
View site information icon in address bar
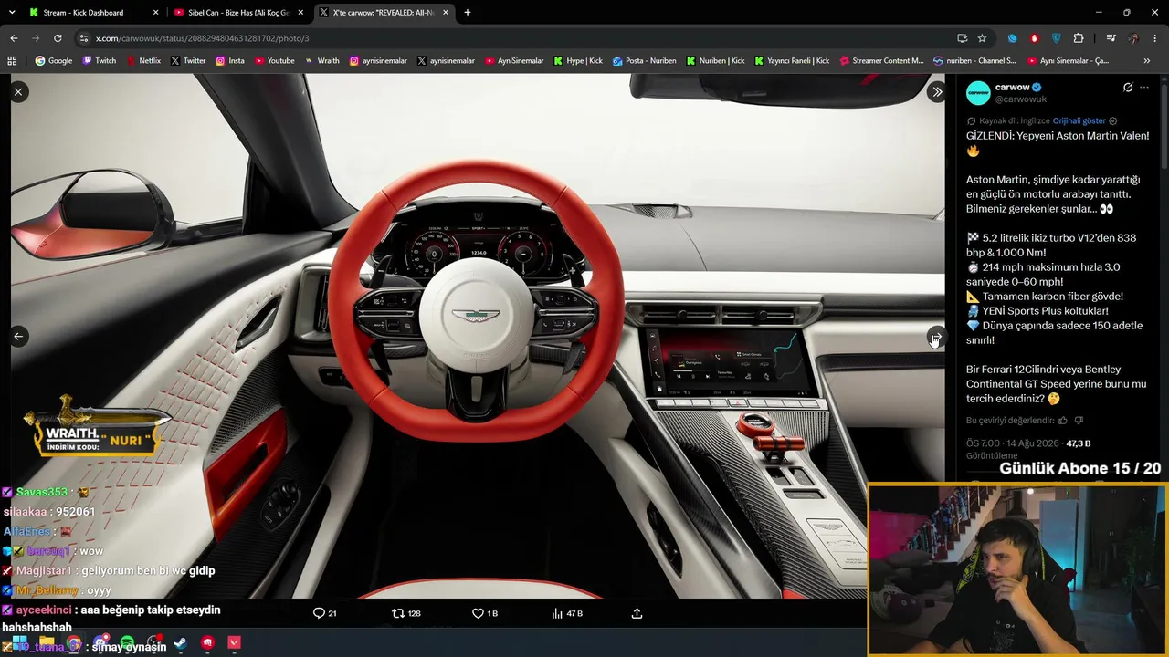point(84,38)
